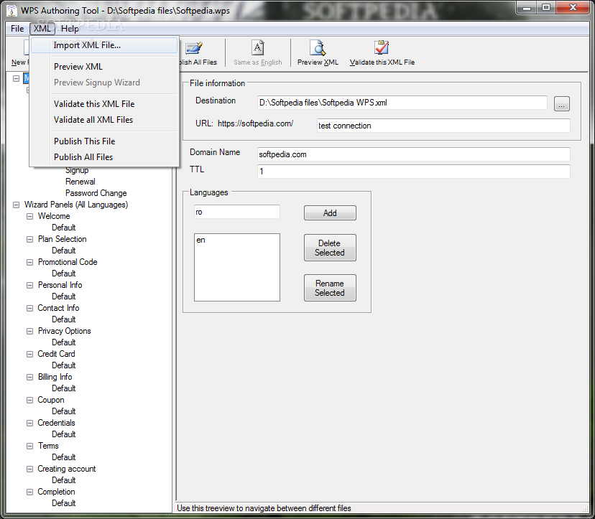Click the Publish All Files toolbar icon
Image resolution: width=595 pixels, height=519 pixels.
point(194,48)
